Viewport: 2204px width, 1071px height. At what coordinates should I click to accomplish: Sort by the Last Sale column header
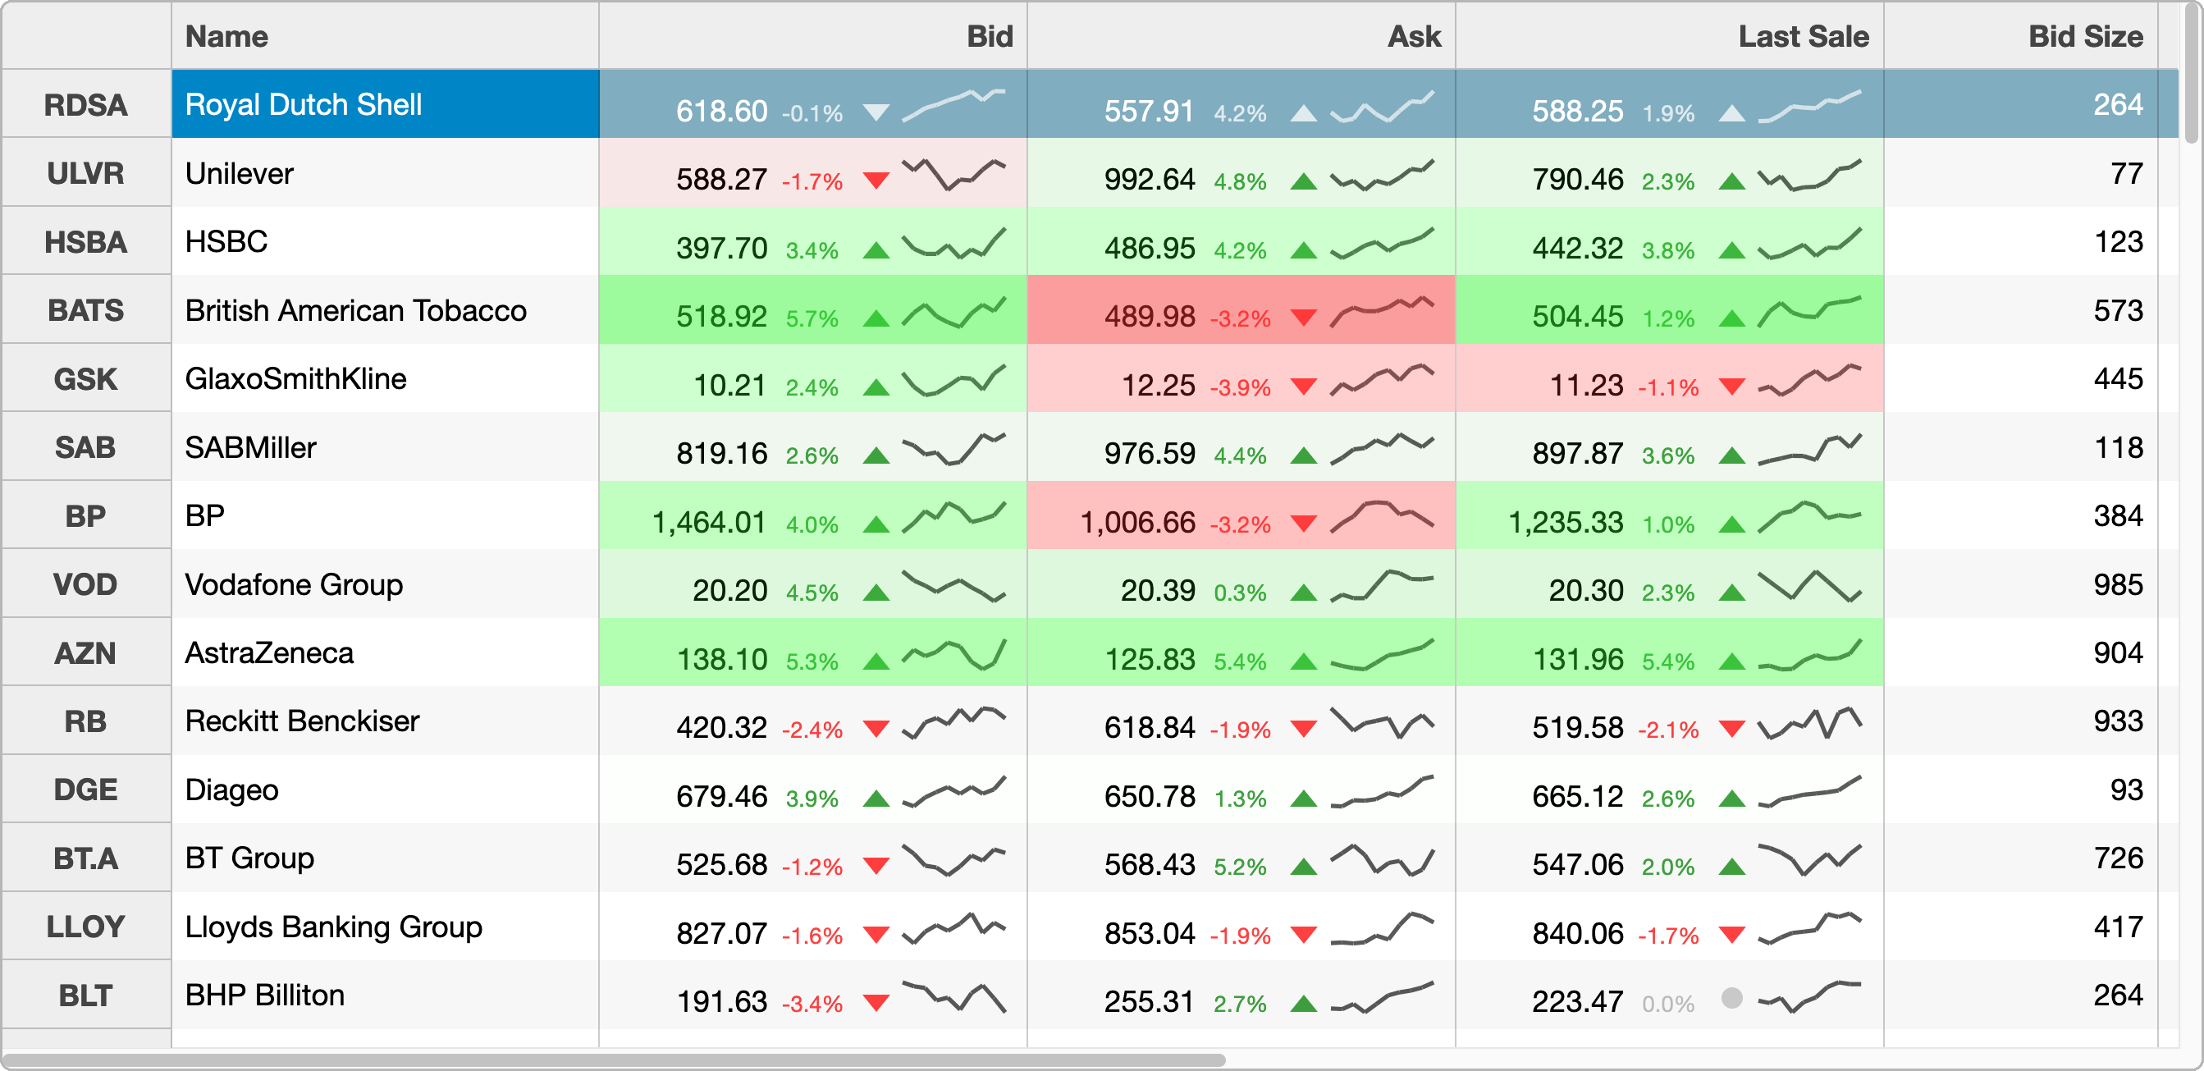1669,36
